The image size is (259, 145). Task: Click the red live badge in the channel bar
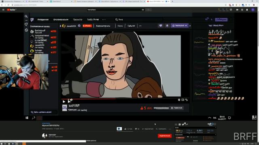click(x=87, y=26)
